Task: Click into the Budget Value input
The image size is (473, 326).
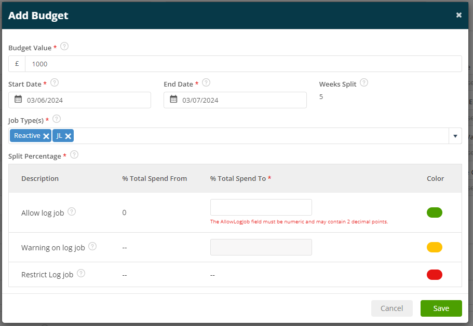Action: click(x=243, y=64)
